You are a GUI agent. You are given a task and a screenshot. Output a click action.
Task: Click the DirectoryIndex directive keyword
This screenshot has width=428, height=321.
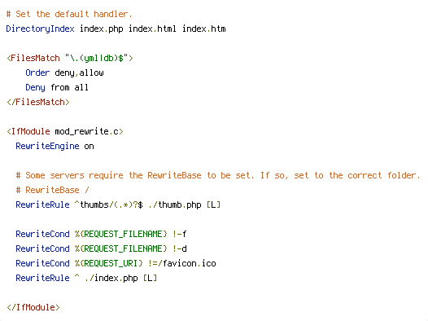click(x=40, y=29)
